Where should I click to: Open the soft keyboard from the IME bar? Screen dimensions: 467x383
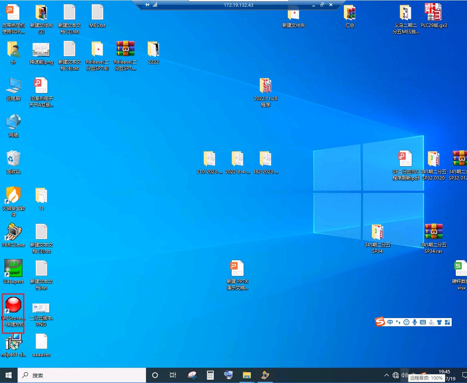point(423,322)
